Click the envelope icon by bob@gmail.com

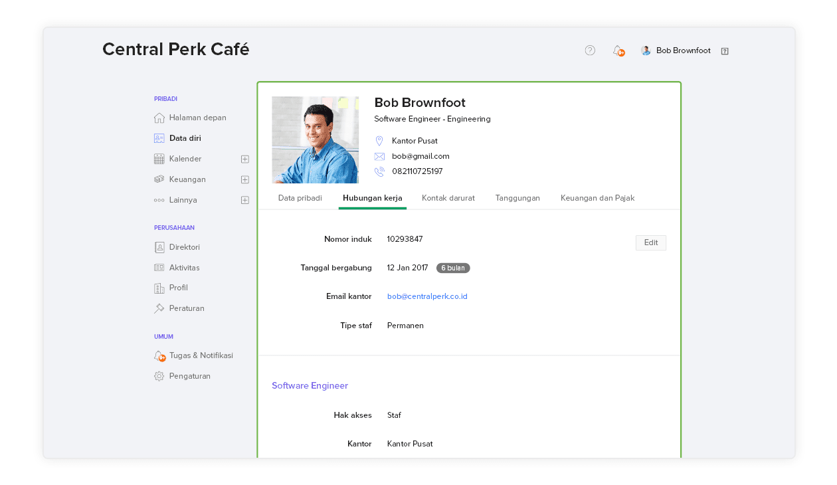[x=379, y=156]
